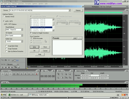The height and width of the screenshot is (99, 129).
Task: Click the Files panel preview volume knob
Action: click(x=15, y=60)
